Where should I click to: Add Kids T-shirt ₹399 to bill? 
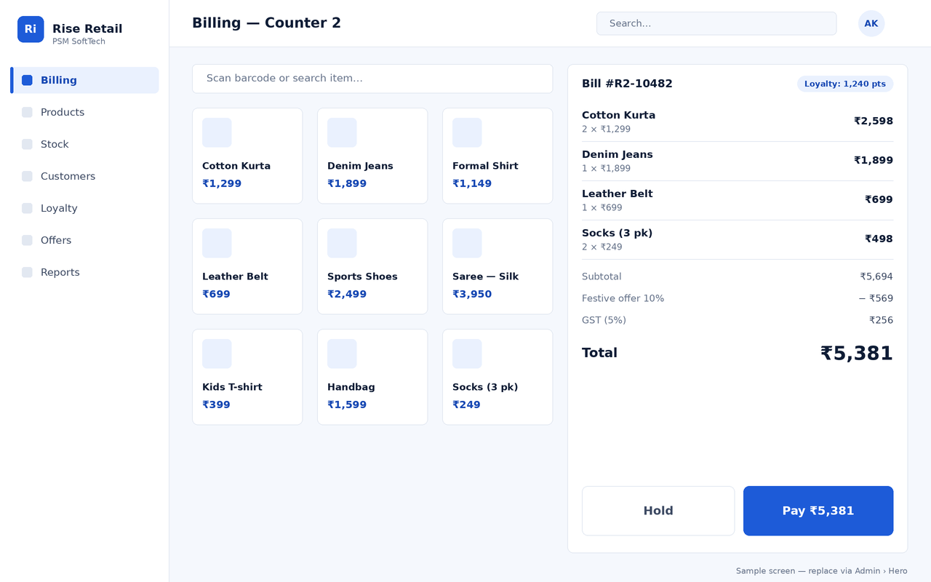pyautogui.click(x=247, y=377)
